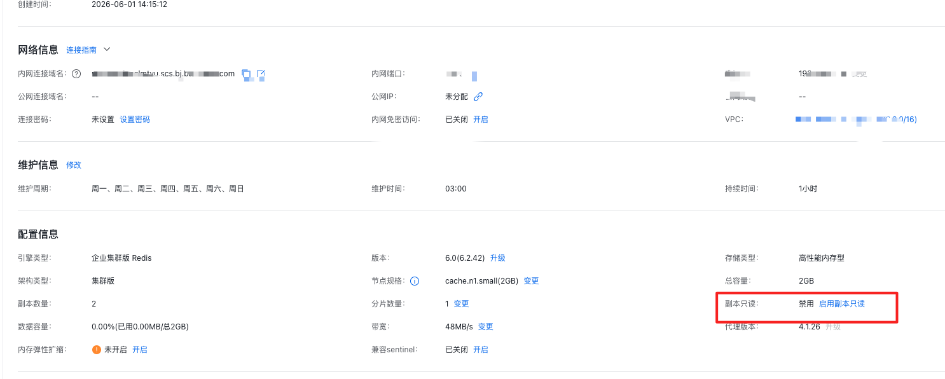945x379 pixels.
Task: Click 修改 beside 维护信息
Action: [74, 165]
